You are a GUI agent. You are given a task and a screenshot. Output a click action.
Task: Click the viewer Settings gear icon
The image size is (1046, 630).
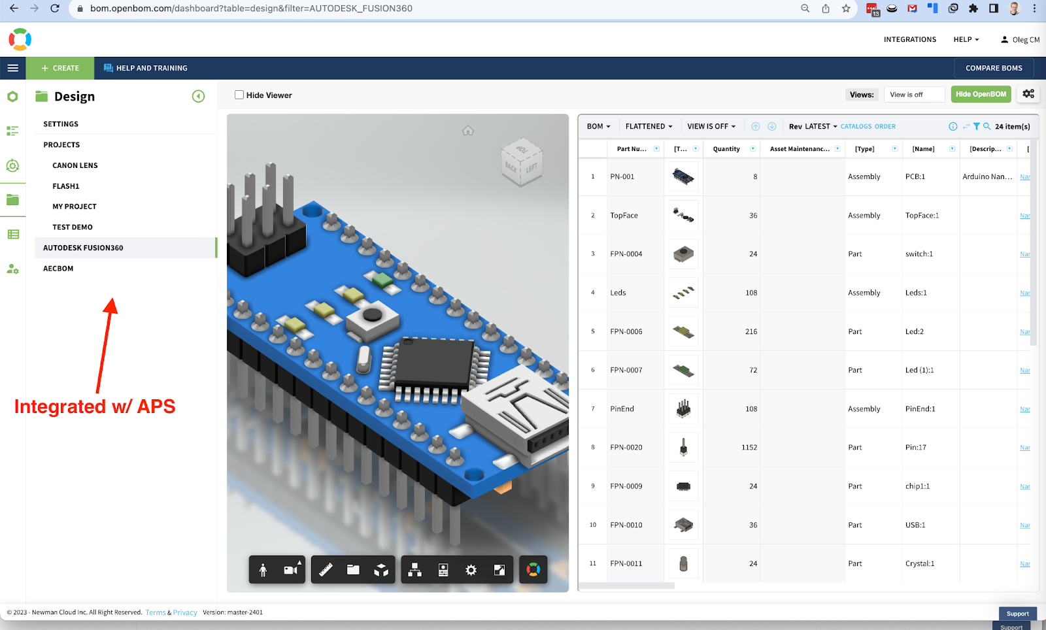tap(471, 570)
